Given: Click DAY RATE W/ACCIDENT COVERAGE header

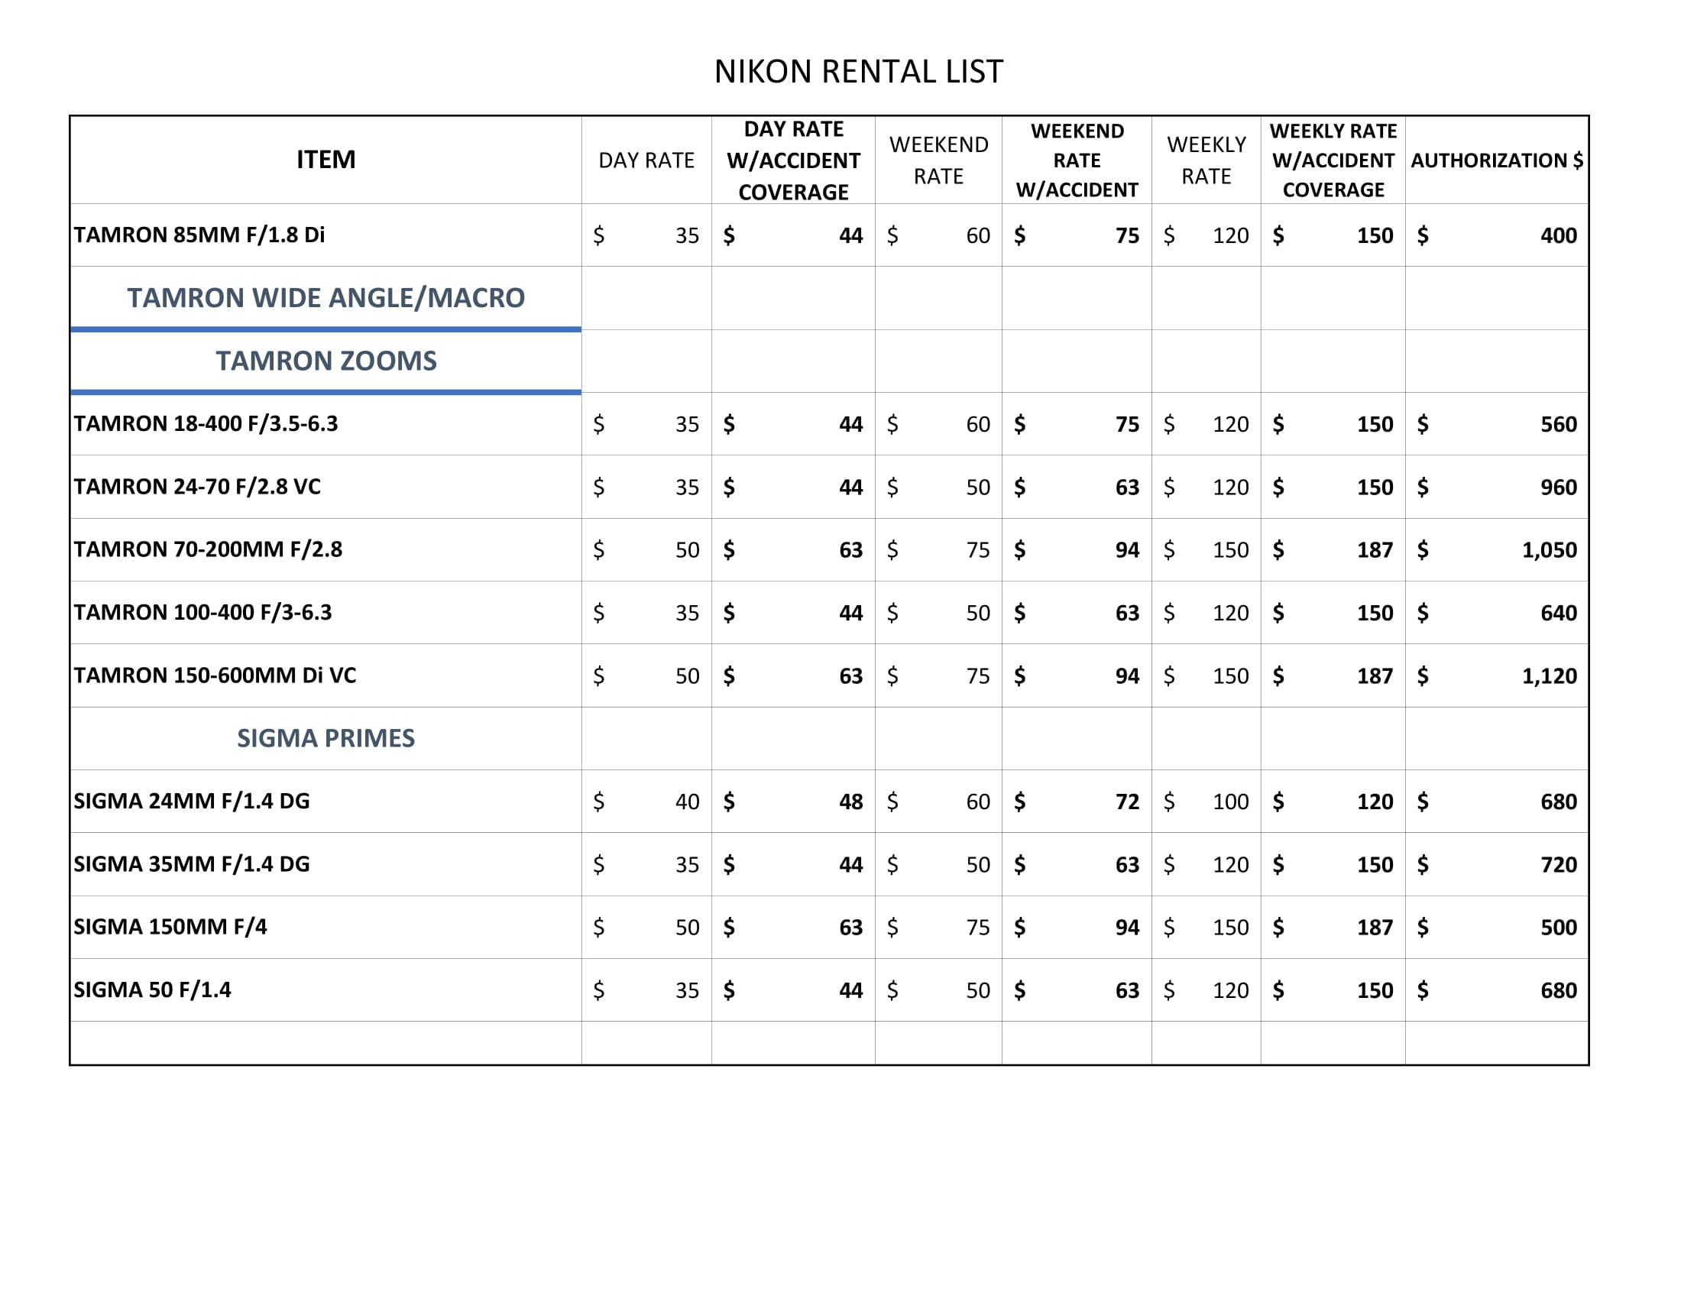Looking at the screenshot, I should coord(793,160).
